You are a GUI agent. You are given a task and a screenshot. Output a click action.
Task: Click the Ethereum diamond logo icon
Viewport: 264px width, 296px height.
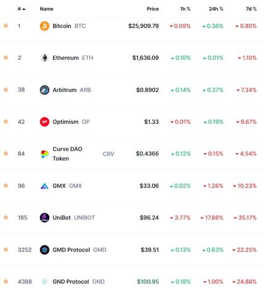[44, 58]
